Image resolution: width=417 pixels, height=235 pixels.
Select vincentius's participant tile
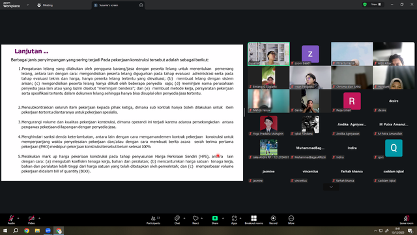[310, 171]
